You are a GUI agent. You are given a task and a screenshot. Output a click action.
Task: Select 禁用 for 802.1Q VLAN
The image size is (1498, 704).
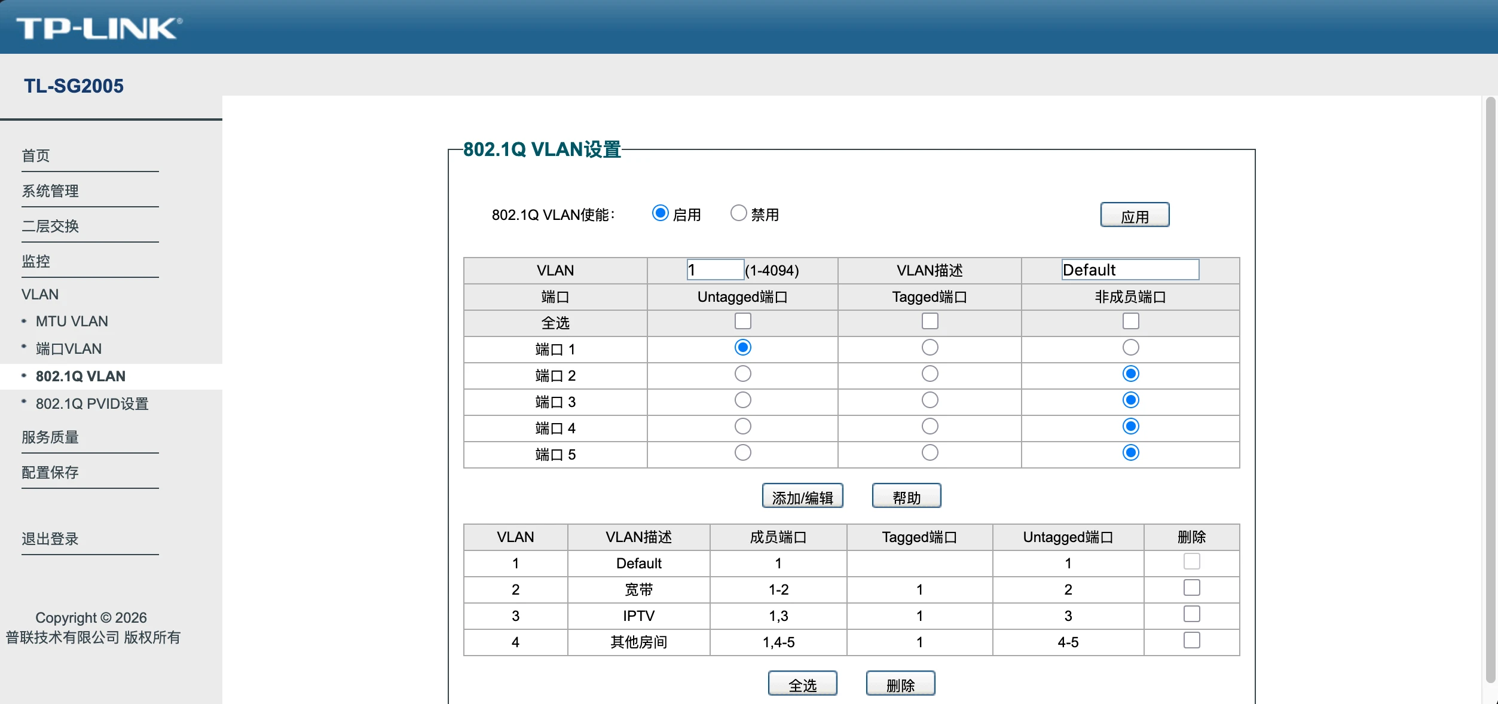(x=738, y=213)
